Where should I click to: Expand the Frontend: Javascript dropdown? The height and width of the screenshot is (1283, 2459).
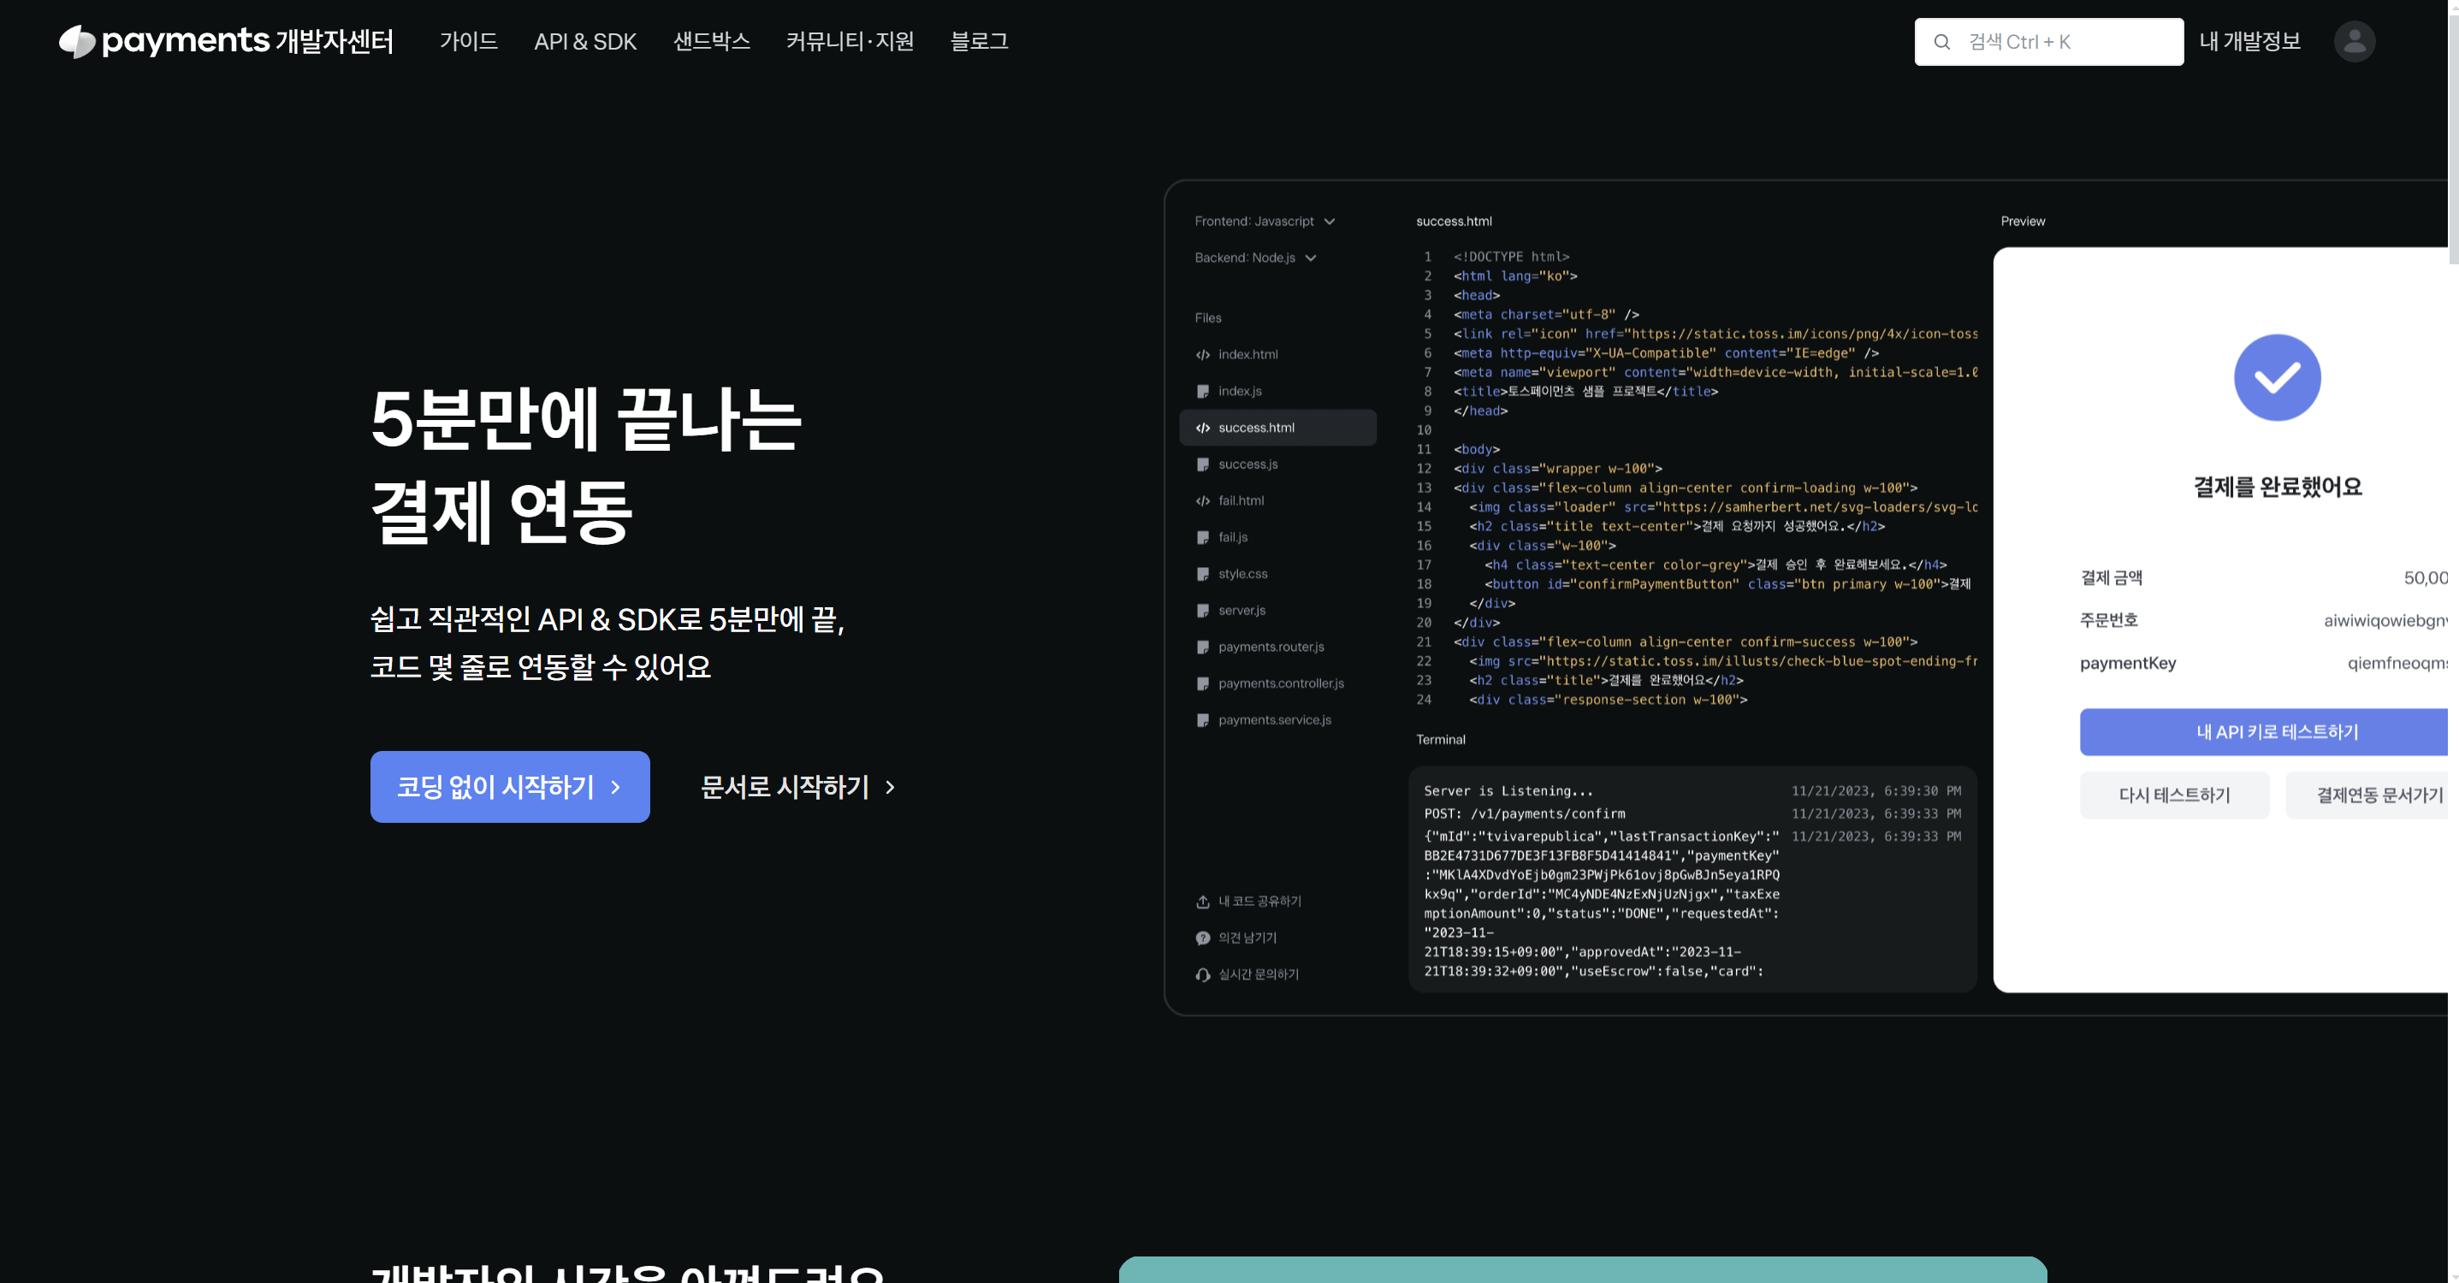(x=1265, y=222)
